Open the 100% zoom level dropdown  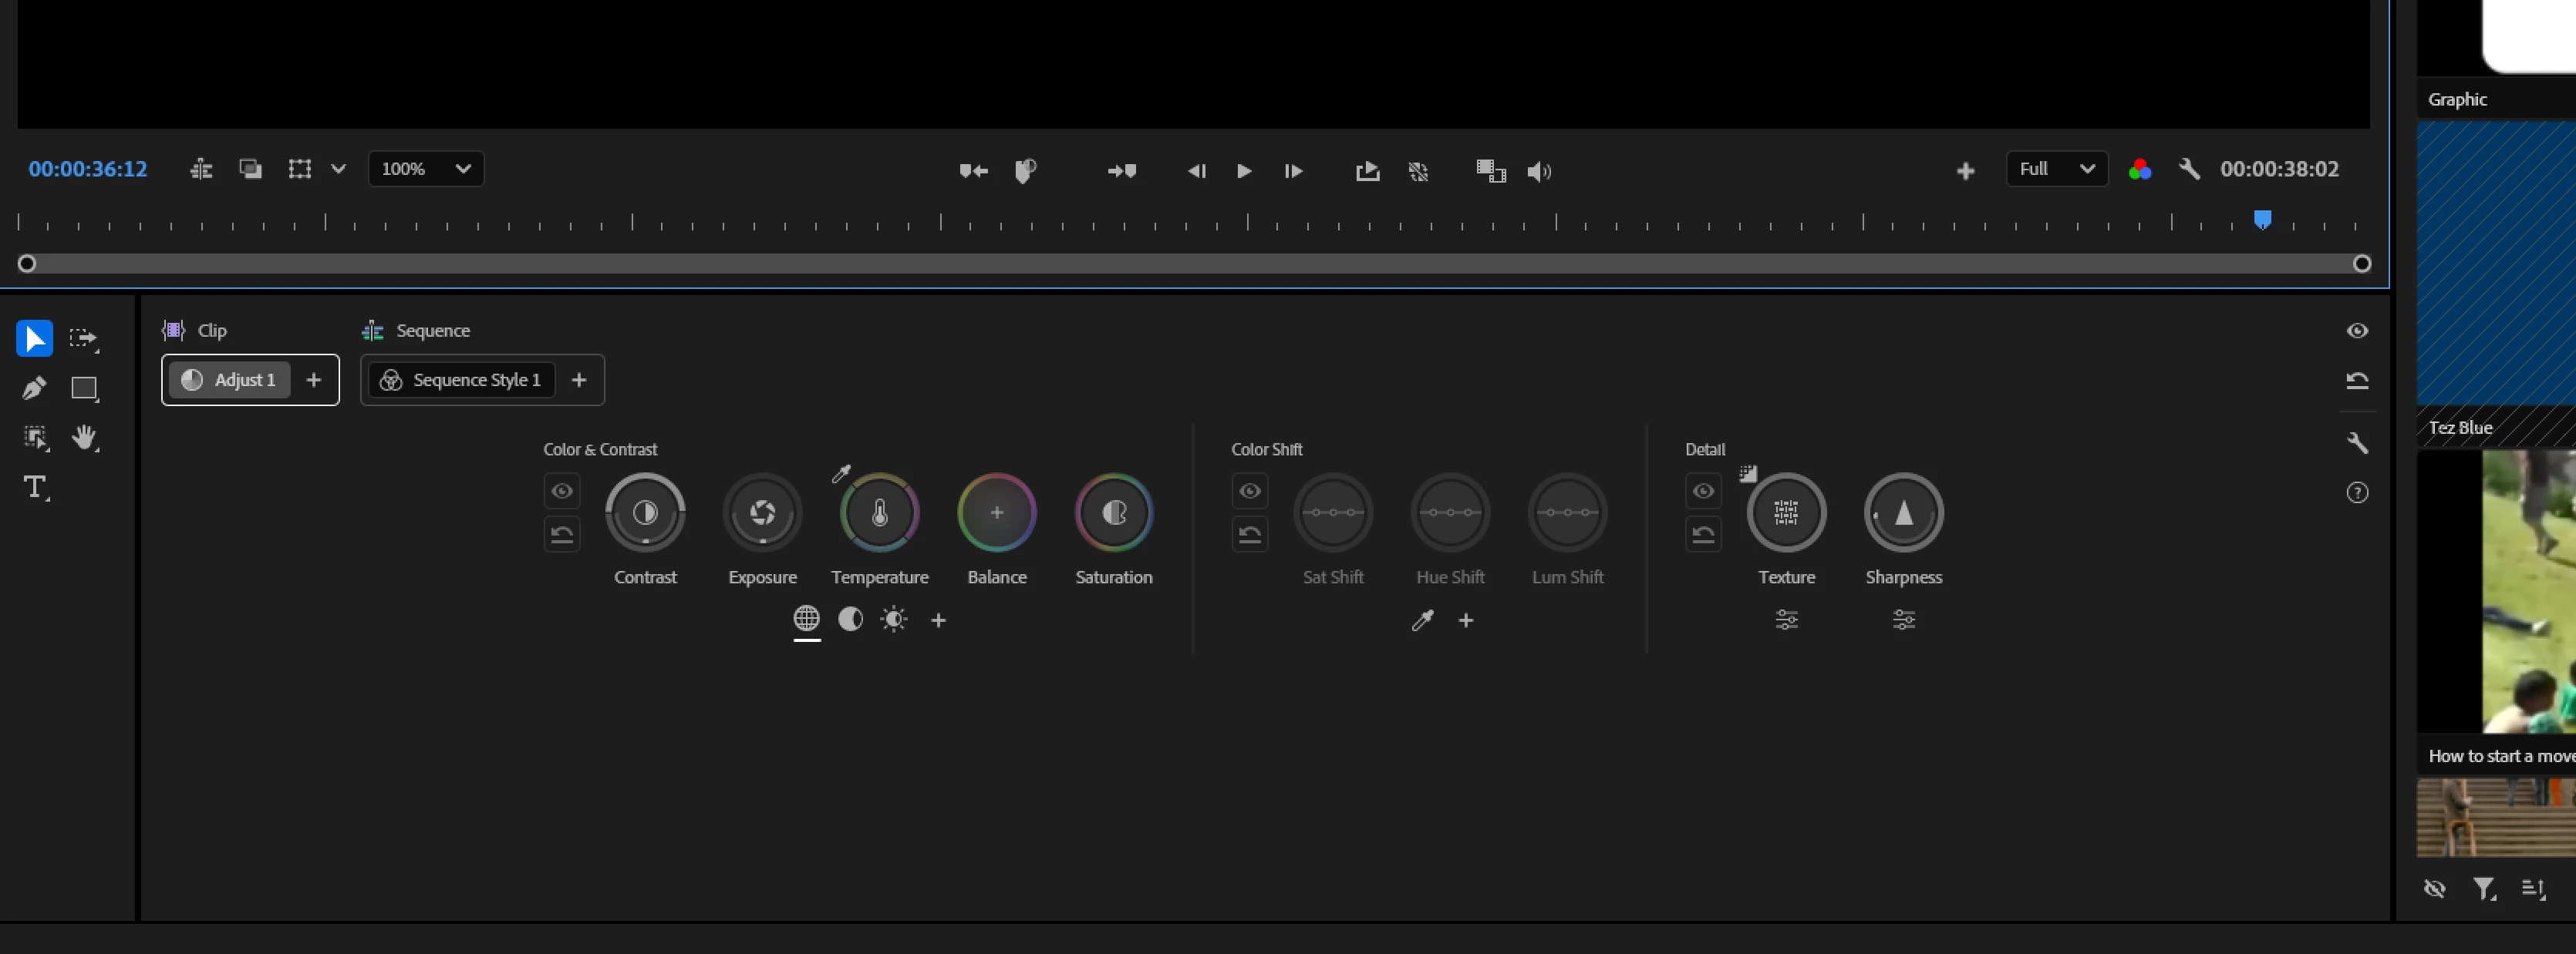coord(426,169)
